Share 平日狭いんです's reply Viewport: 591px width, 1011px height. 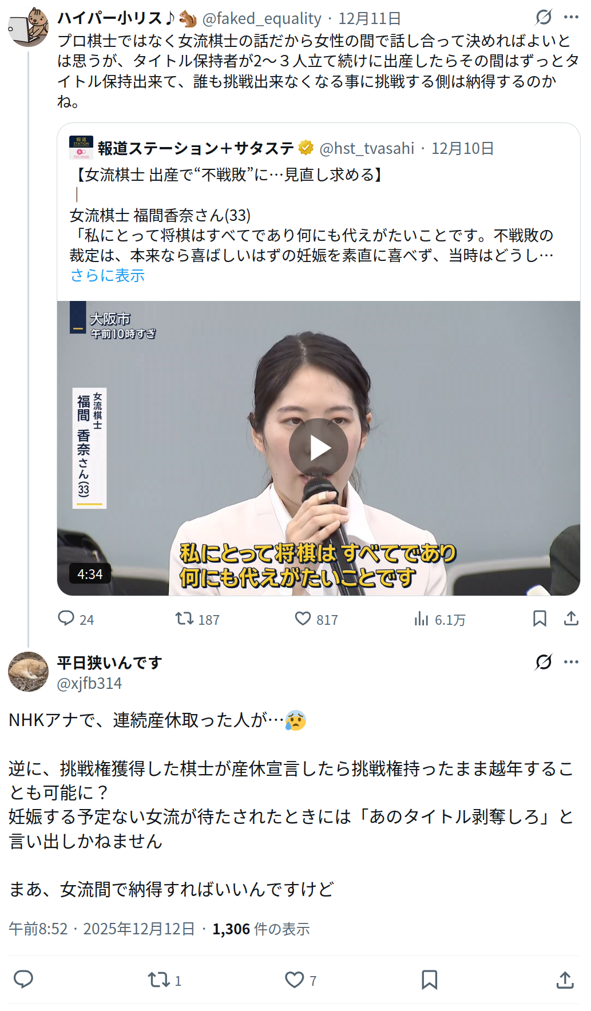point(565,980)
